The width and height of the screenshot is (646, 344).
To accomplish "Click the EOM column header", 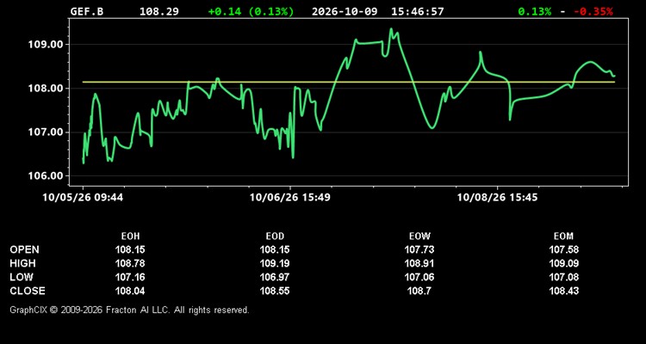I will point(563,236).
